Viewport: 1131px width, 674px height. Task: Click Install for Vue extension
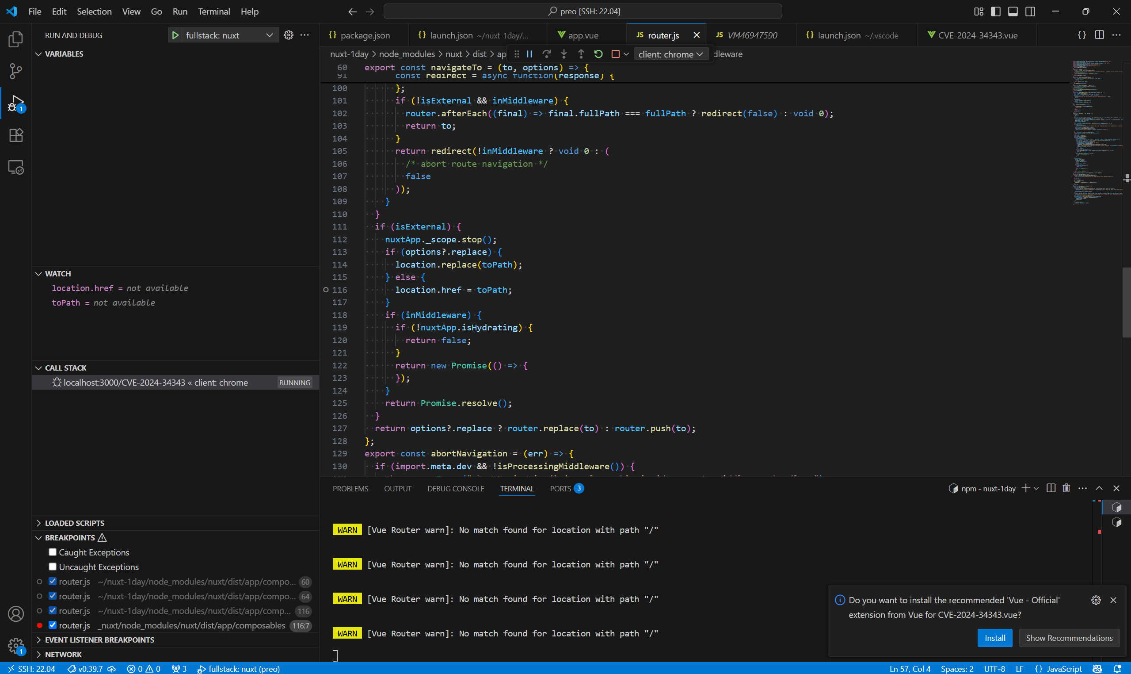pyautogui.click(x=994, y=638)
